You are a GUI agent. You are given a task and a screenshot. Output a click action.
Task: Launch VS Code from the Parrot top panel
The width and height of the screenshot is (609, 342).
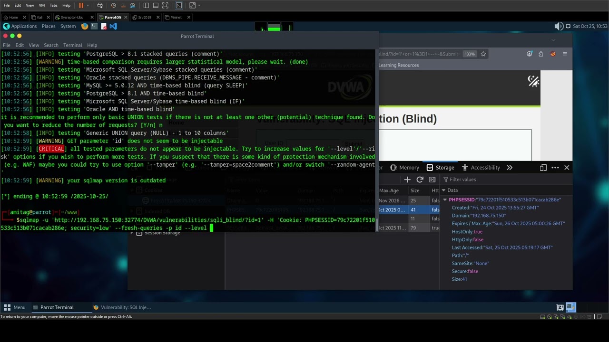click(113, 26)
